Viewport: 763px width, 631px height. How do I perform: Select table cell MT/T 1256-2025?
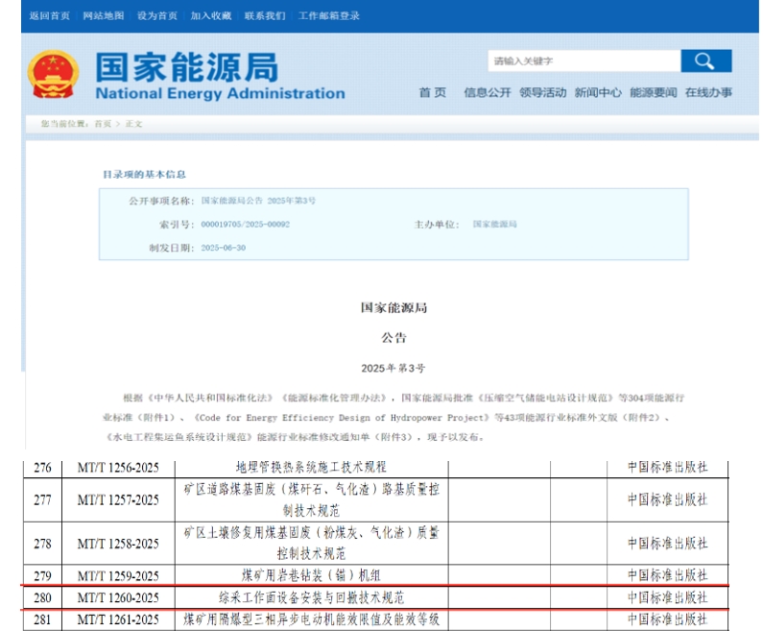coord(118,468)
